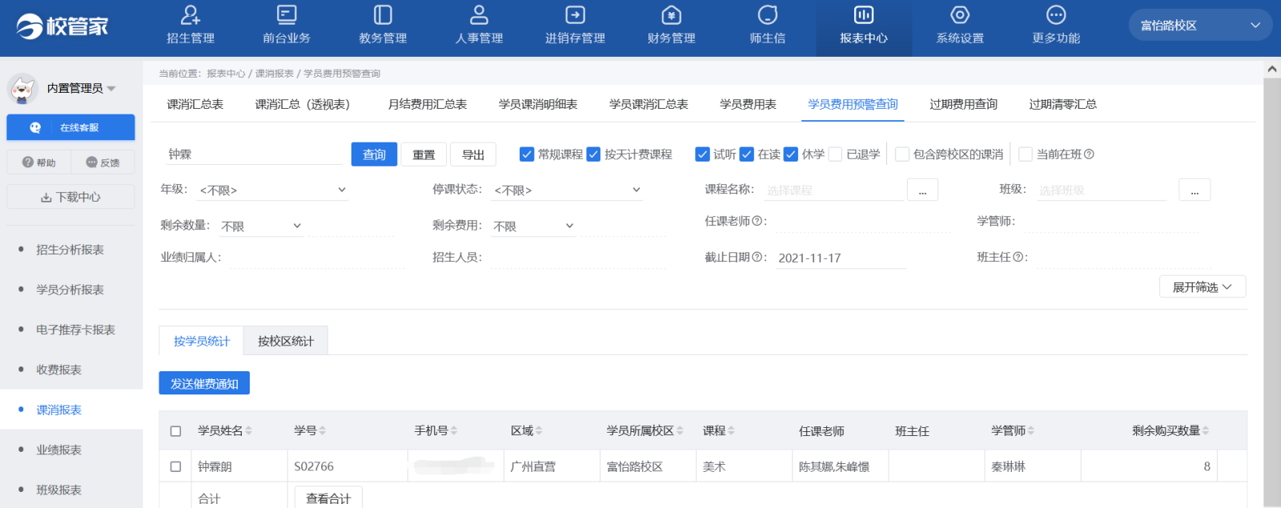Focus the 截止日期 date field
The height and width of the screenshot is (508, 1281).
[841, 258]
